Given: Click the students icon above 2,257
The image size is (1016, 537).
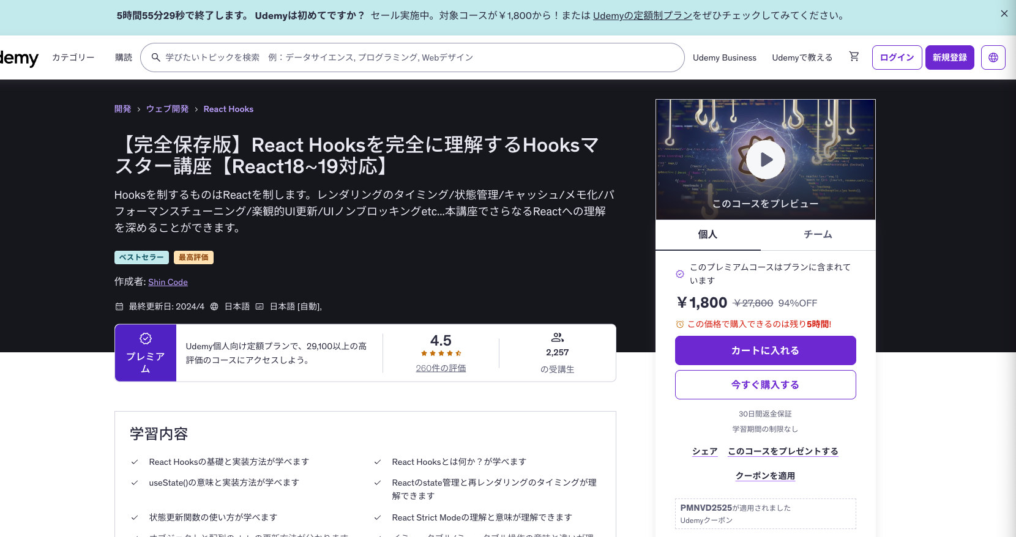Looking at the screenshot, I should pyautogui.click(x=557, y=337).
